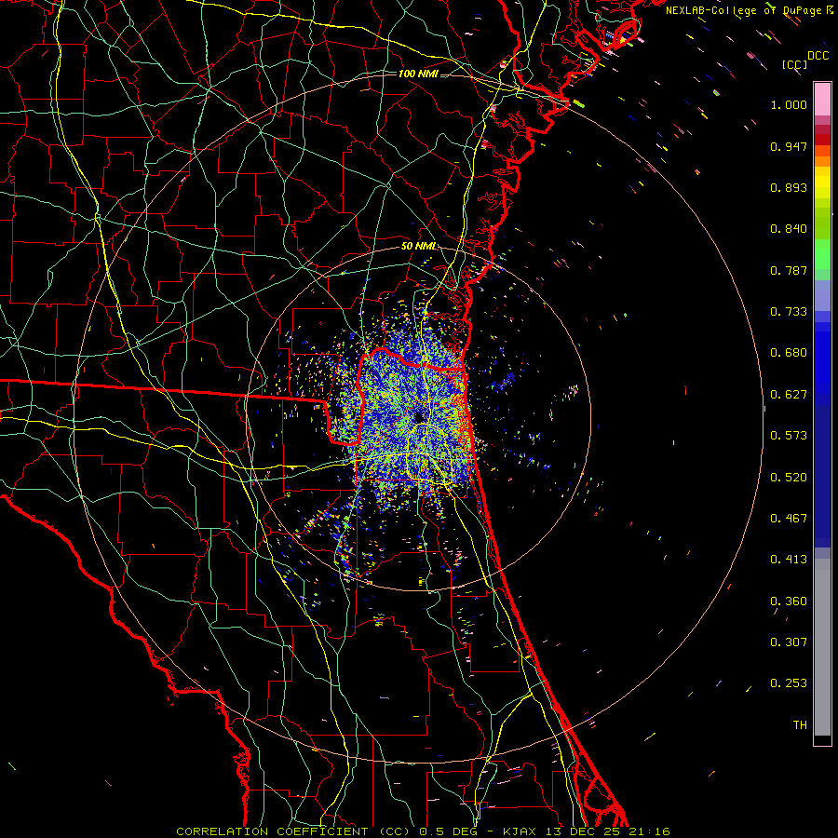Click the bright green segment of color bar

pos(822,254)
